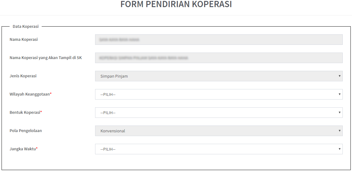Click the Pola Pengelolaan label
The height and width of the screenshot is (171, 352).
coord(26,131)
